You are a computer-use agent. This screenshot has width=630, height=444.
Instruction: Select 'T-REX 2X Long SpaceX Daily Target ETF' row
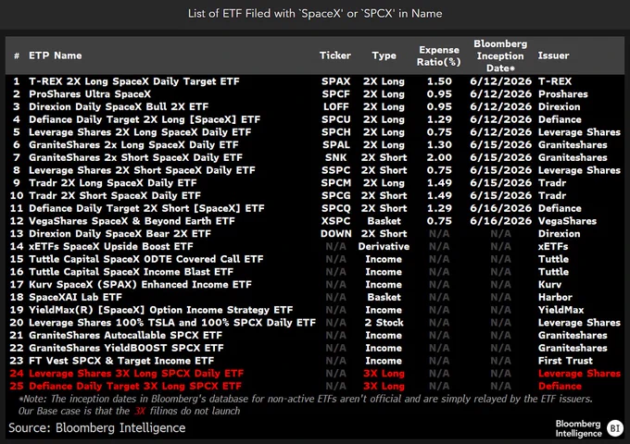pyautogui.click(x=315, y=81)
